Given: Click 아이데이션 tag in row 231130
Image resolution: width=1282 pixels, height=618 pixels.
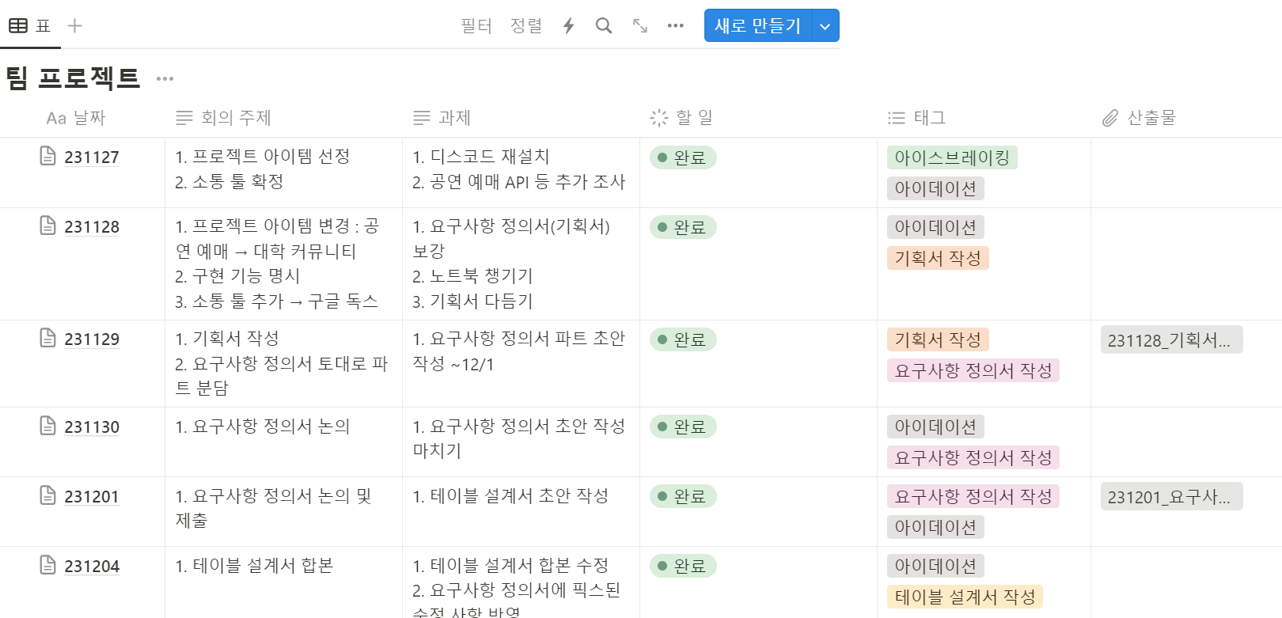Looking at the screenshot, I should (x=935, y=427).
